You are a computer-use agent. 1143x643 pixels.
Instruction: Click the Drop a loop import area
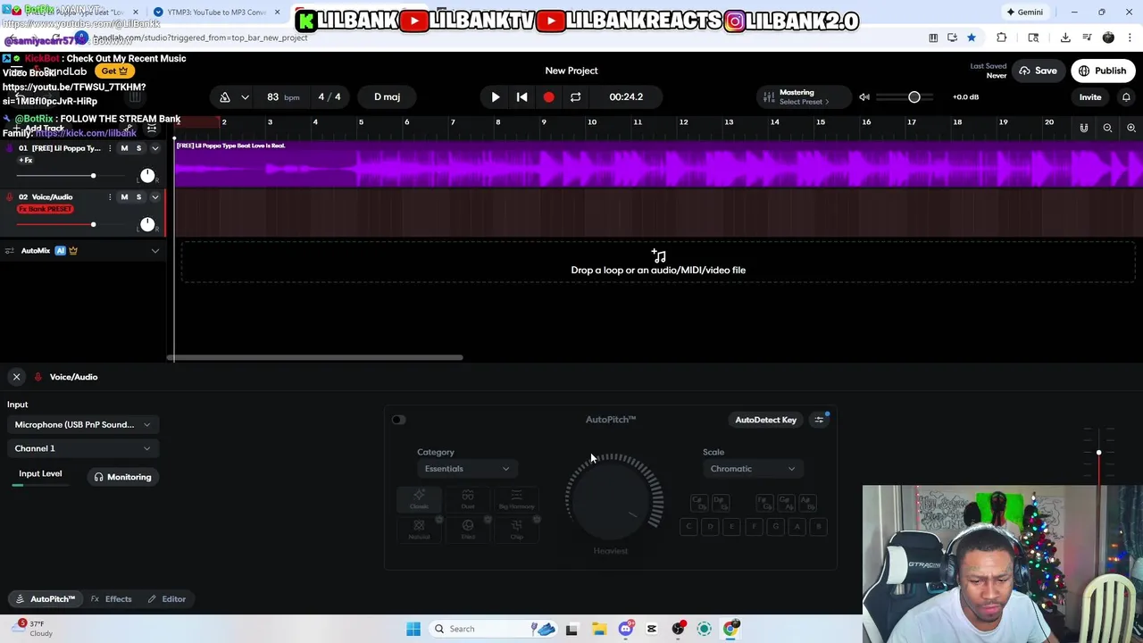[658, 263]
